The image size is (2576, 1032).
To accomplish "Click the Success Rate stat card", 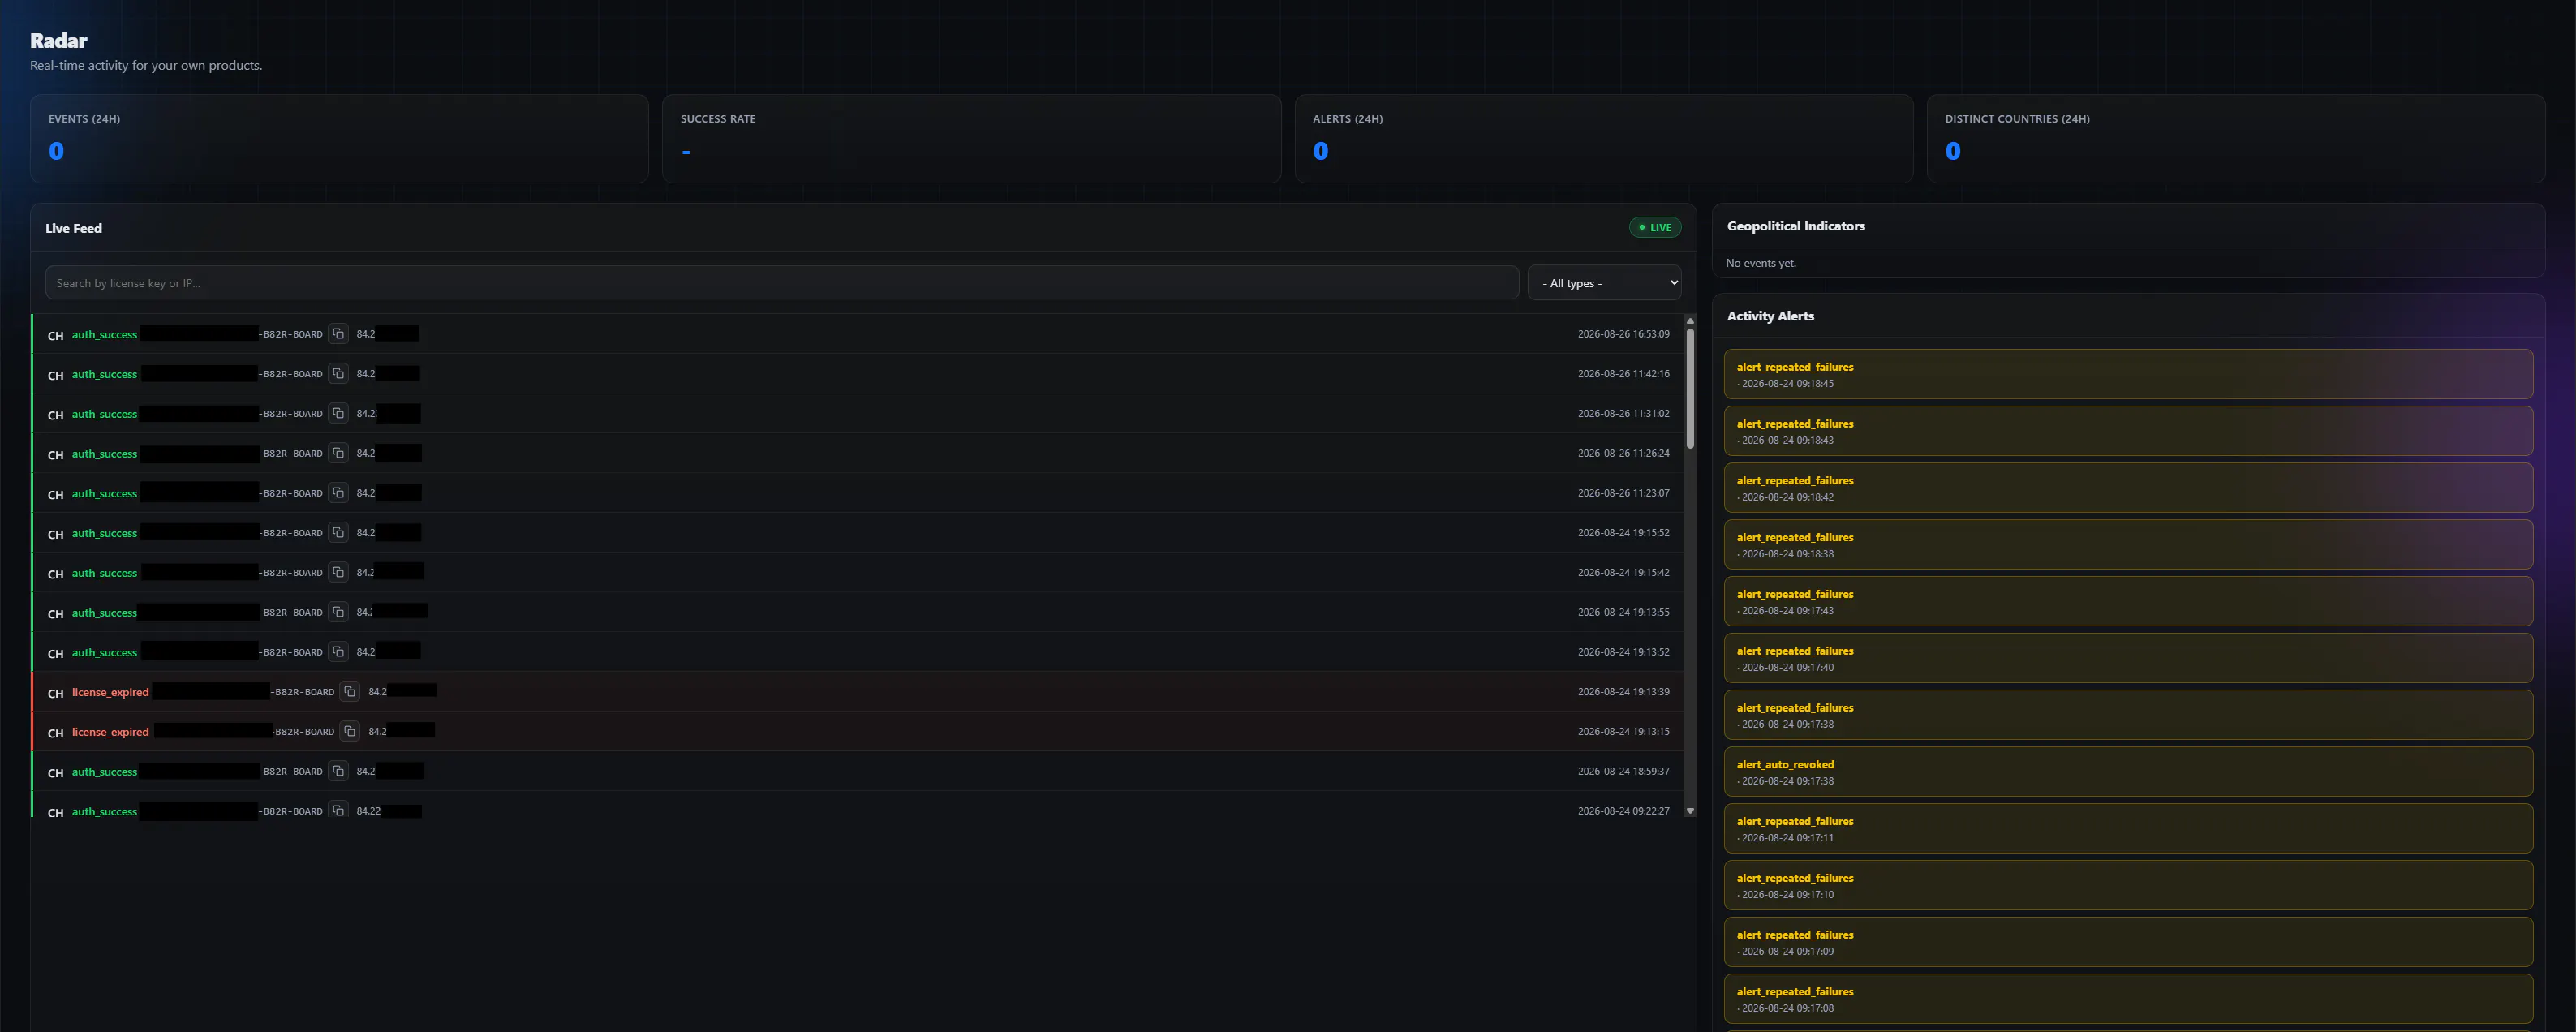I will click(x=971, y=139).
